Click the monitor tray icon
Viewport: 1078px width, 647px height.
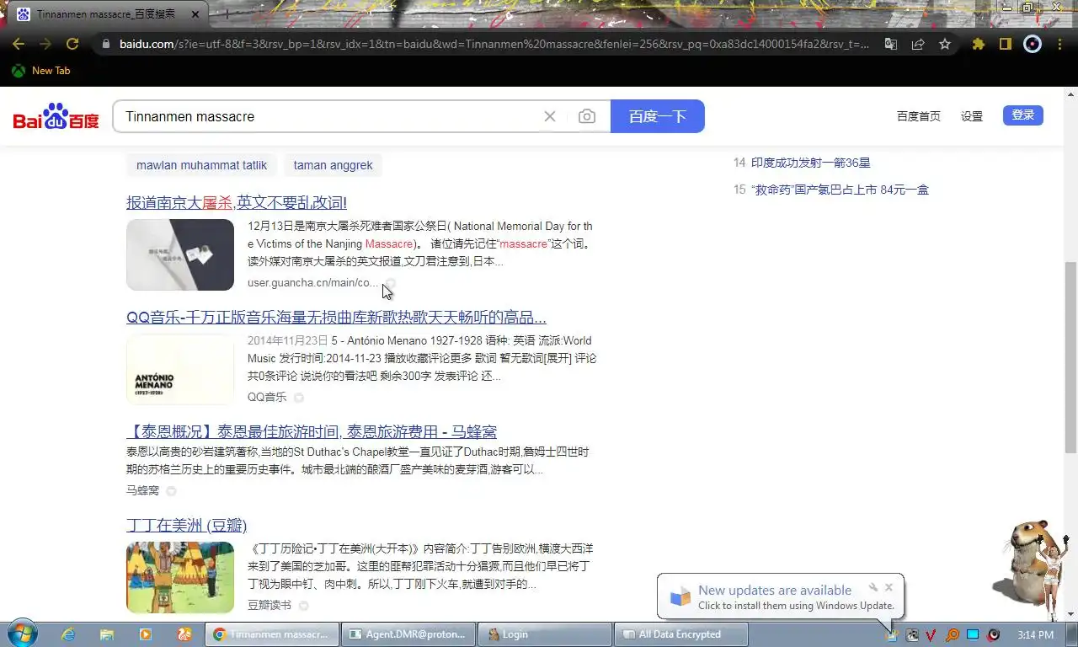tap(973, 635)
